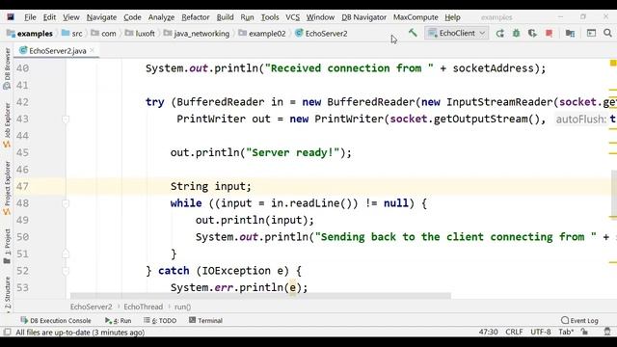Place caret on line 47 'String input;'

[211, 186]
